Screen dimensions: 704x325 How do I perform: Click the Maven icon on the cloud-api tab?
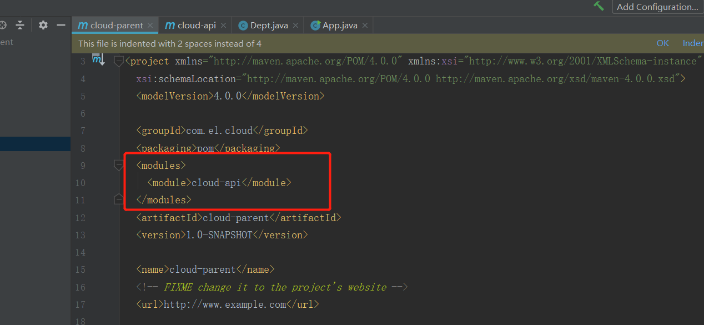tap(170, 26)
